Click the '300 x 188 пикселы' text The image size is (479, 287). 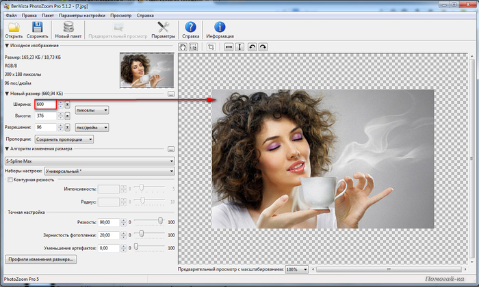(x=23, y=74)
